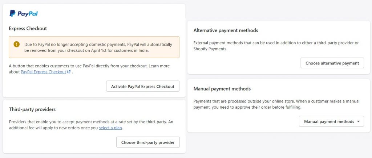Click Choose third-party provider button
Screen dimensions: 372x158
coord(148,142)
